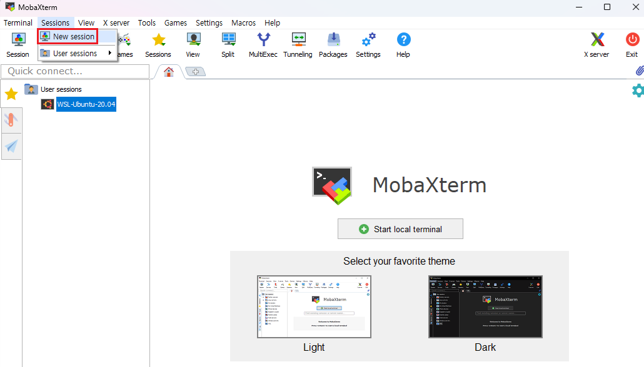Click the MobaXterm title bar app icon
The image size is (644, 367).
[x=10, y=7]
